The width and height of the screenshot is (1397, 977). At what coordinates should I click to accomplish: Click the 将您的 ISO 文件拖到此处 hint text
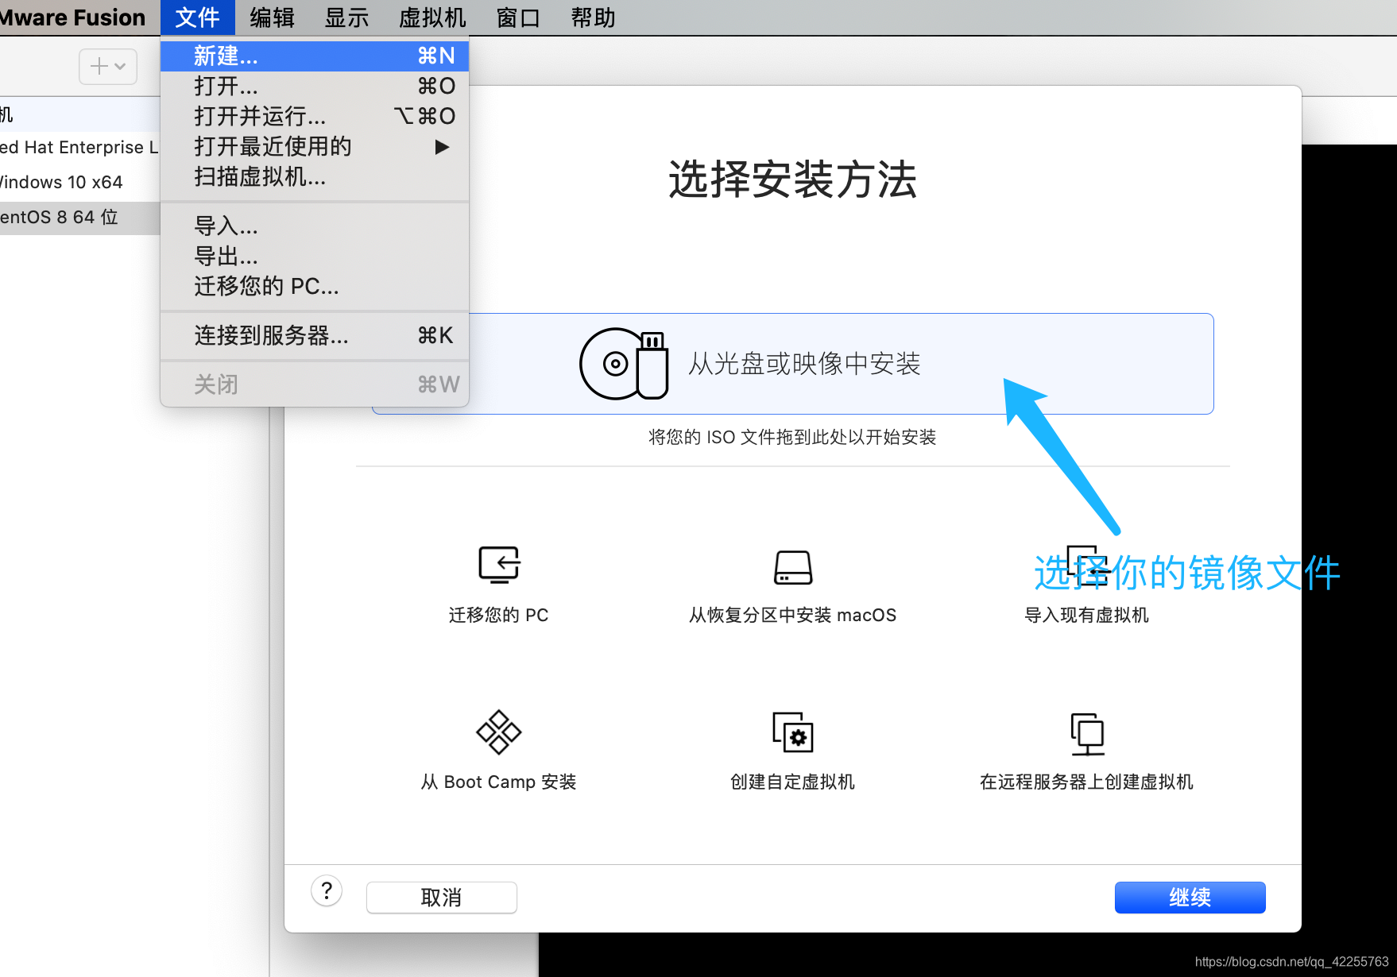(792, 437)
